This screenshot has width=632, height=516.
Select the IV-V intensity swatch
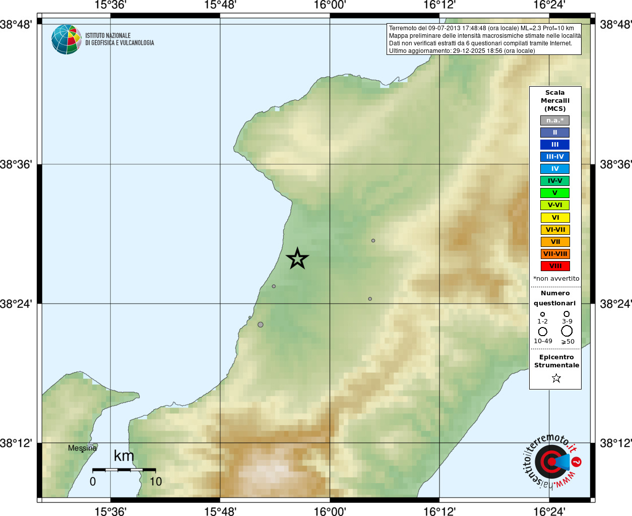click(x=555, y=181)
